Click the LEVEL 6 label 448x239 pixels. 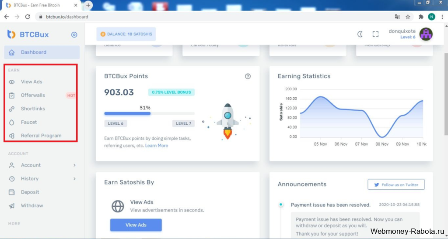click(x=115, y=123)
